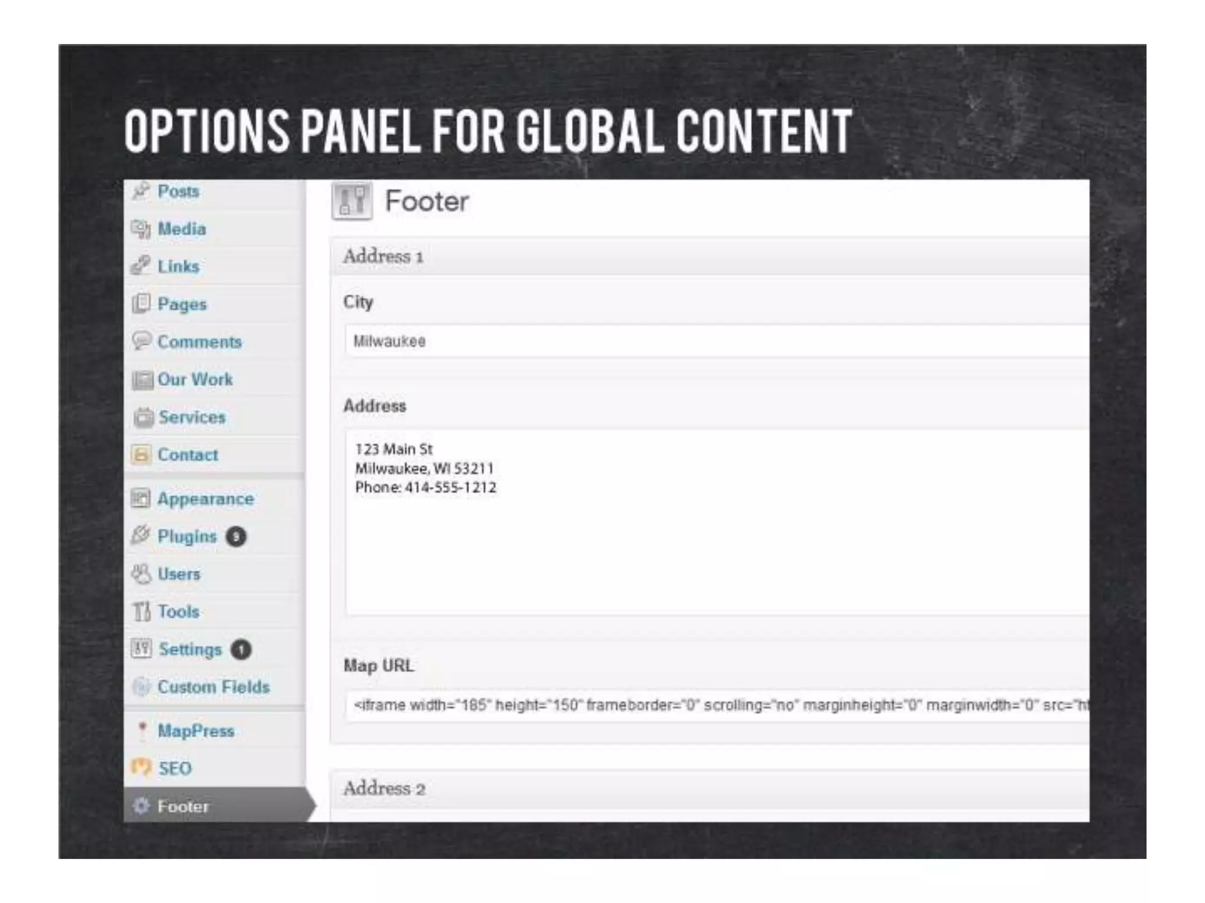Screen dimensions: 1205x903
Task: Click the text '123 Main St'
Action: (394, 449)
